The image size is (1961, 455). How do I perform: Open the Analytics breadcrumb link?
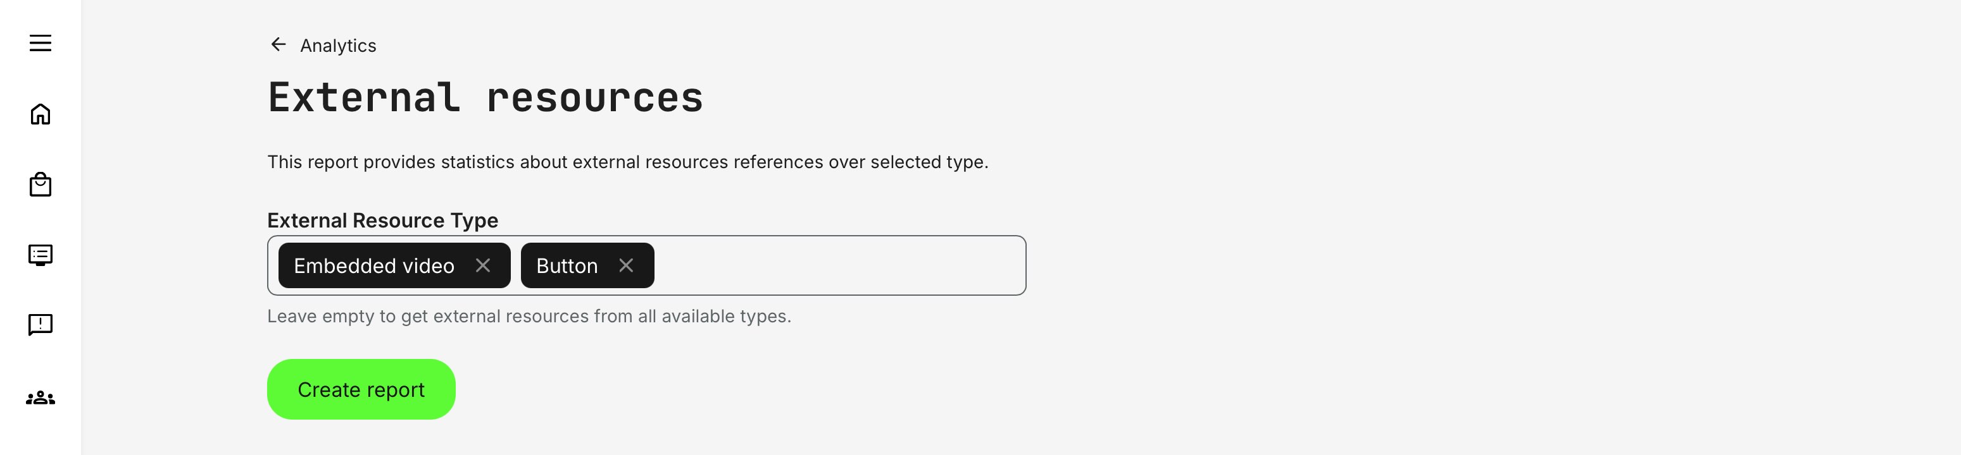337,45
